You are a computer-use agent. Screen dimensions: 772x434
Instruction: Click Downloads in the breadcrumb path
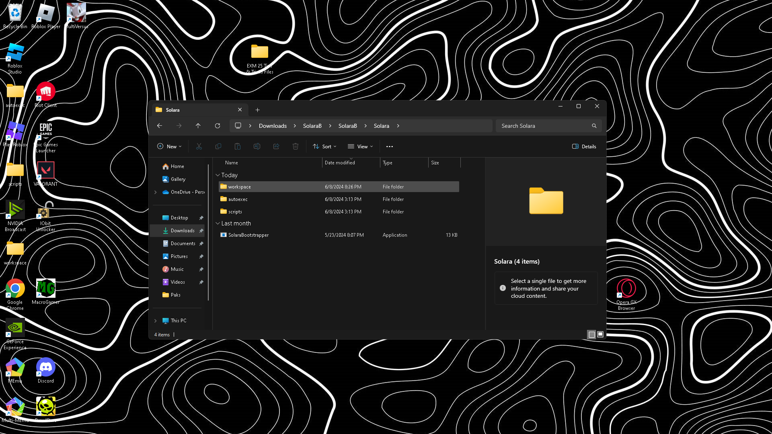[x=273, y=126]
